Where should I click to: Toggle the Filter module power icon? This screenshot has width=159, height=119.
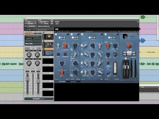click(72, 34)
